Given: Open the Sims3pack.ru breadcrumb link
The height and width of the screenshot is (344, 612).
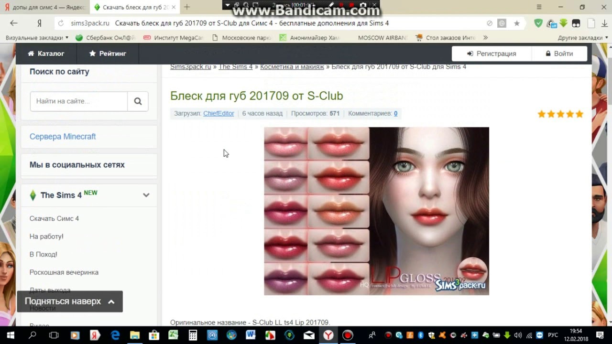Looking at the screenshot, I should point(190,67).
